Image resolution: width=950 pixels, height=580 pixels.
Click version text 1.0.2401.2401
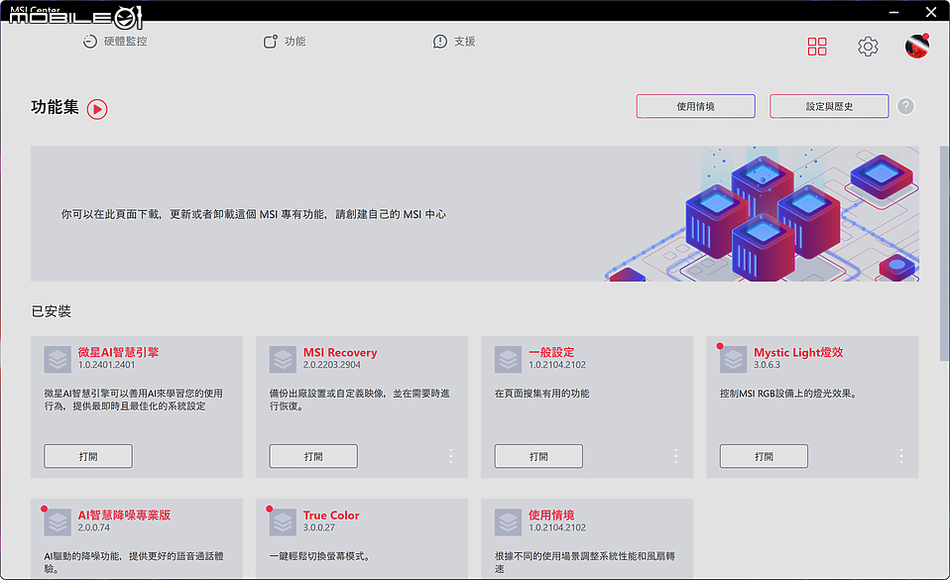click(107, 365)
